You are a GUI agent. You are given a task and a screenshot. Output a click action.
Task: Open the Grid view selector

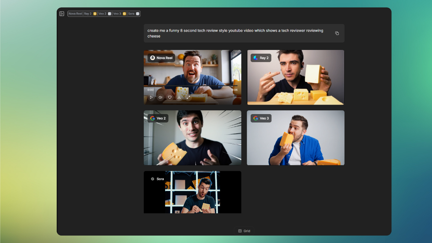point(244,231)
